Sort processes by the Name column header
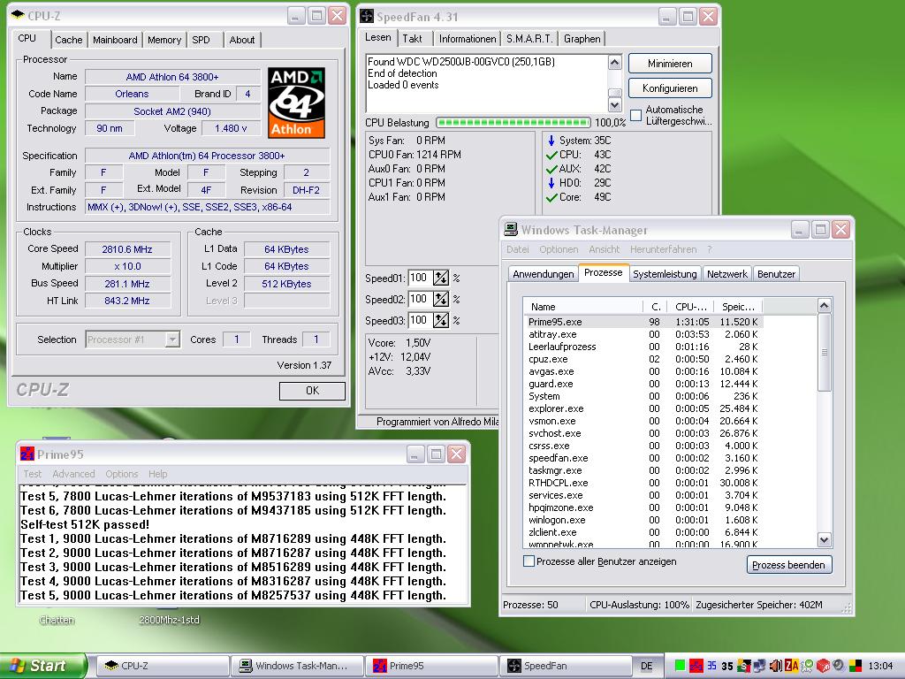905x679 pixels. (x=583, y=307)
